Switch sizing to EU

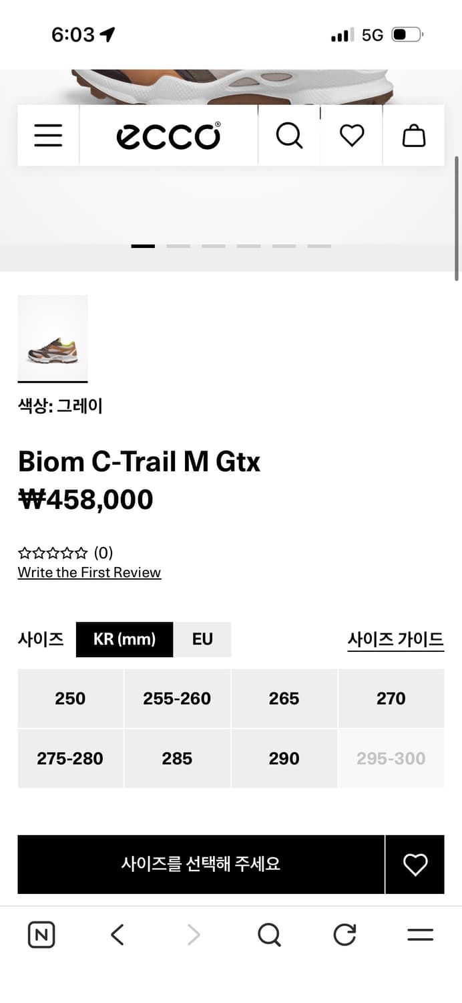click(202, 639)
